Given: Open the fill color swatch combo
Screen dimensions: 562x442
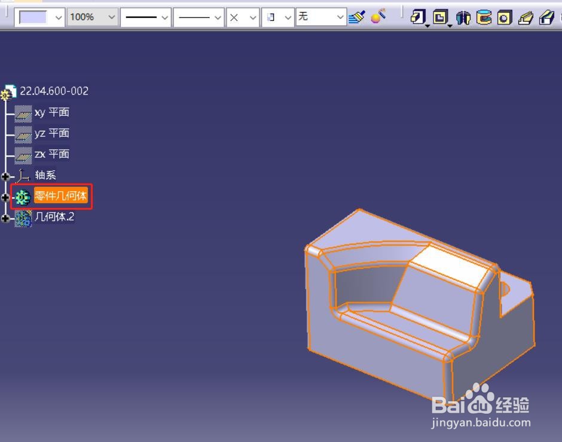Looking at the screenshot, I should (39, 17).
